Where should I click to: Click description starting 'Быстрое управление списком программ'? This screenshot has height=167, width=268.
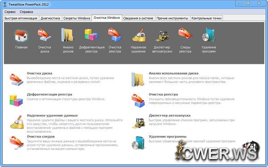click(192, 122)
